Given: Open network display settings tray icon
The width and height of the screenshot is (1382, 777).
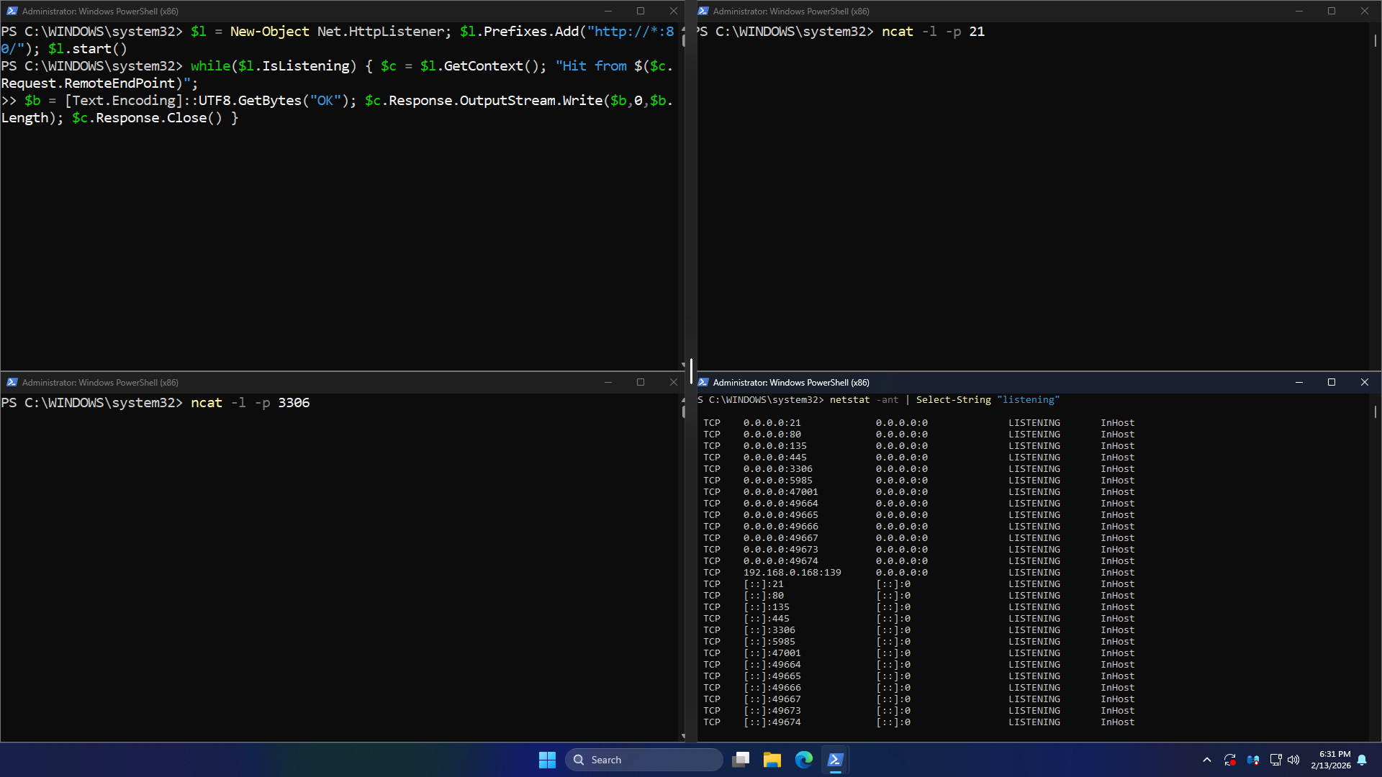Looking at the screenshot, I should tap(1275, 760).
